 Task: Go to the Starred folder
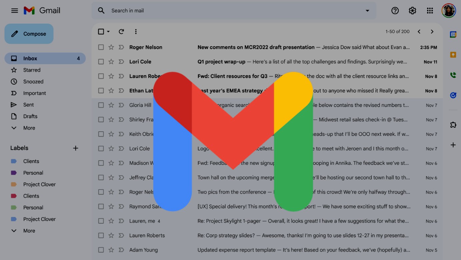(x=32, y=70)
